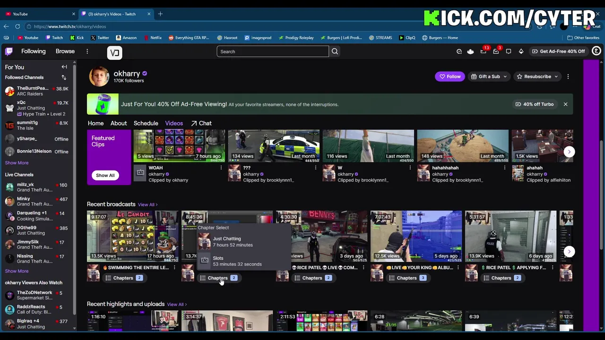Image resolution: width=605 pixels, height=340 pixels.
Task: Click the 40% off Turbo button
Action: click(535, 104)
